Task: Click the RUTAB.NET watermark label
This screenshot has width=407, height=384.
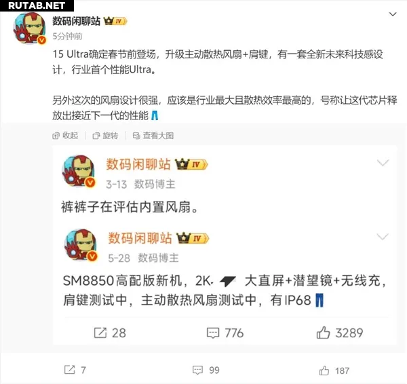Action: (37, 5)
